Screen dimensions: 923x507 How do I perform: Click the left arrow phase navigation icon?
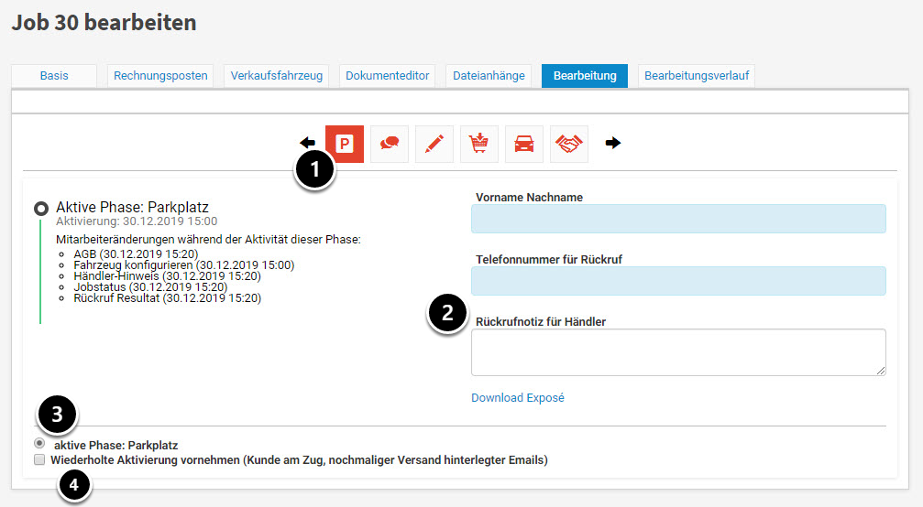308,143
